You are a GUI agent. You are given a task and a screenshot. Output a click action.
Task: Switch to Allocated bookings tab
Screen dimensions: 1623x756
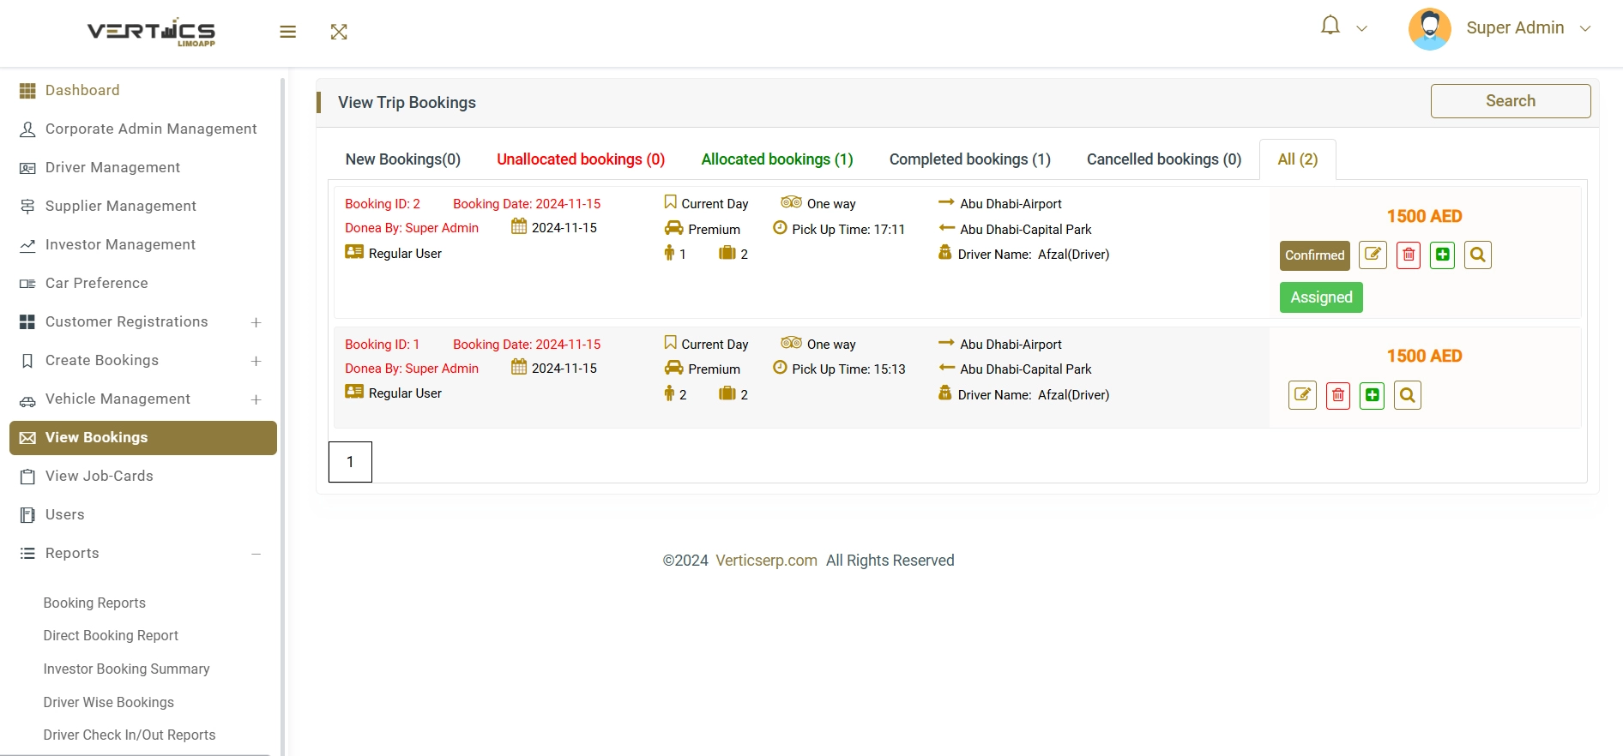(776, 159)
